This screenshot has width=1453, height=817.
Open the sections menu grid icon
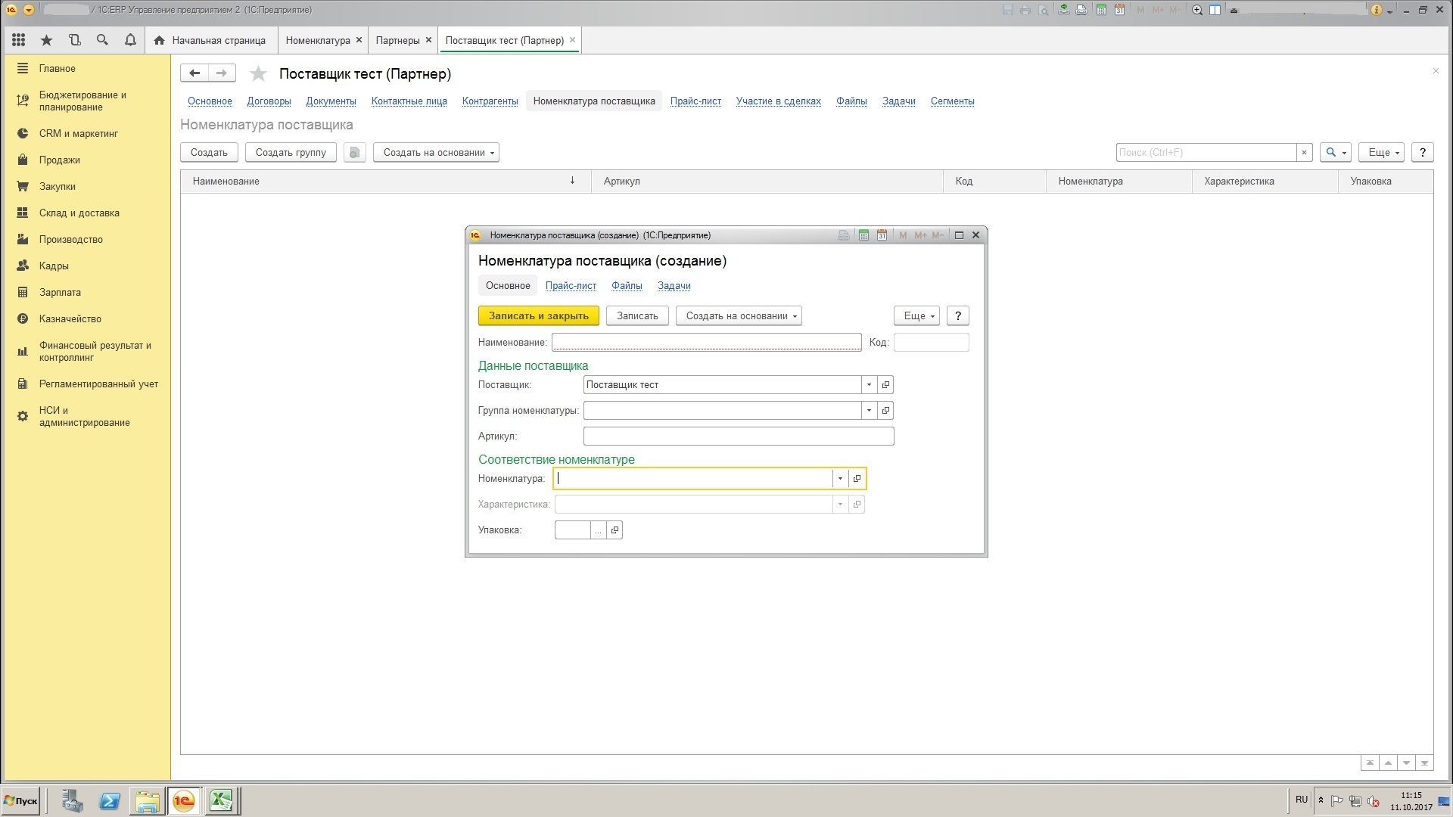19,40
